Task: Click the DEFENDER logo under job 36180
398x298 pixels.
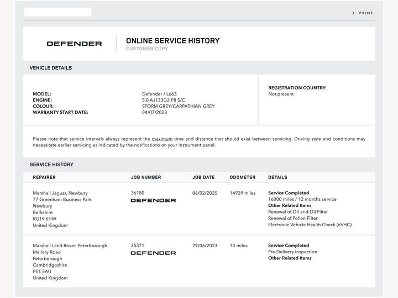Action: (153, 200)
